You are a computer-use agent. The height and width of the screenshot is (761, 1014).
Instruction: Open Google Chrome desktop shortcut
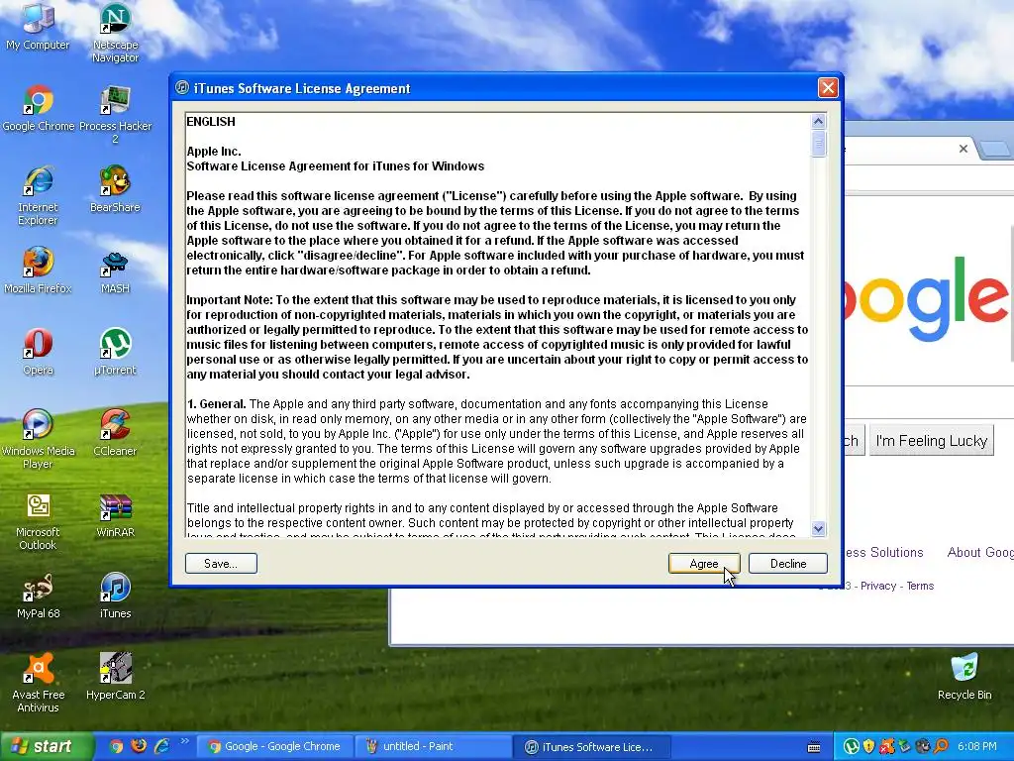(x=39, y=108)
